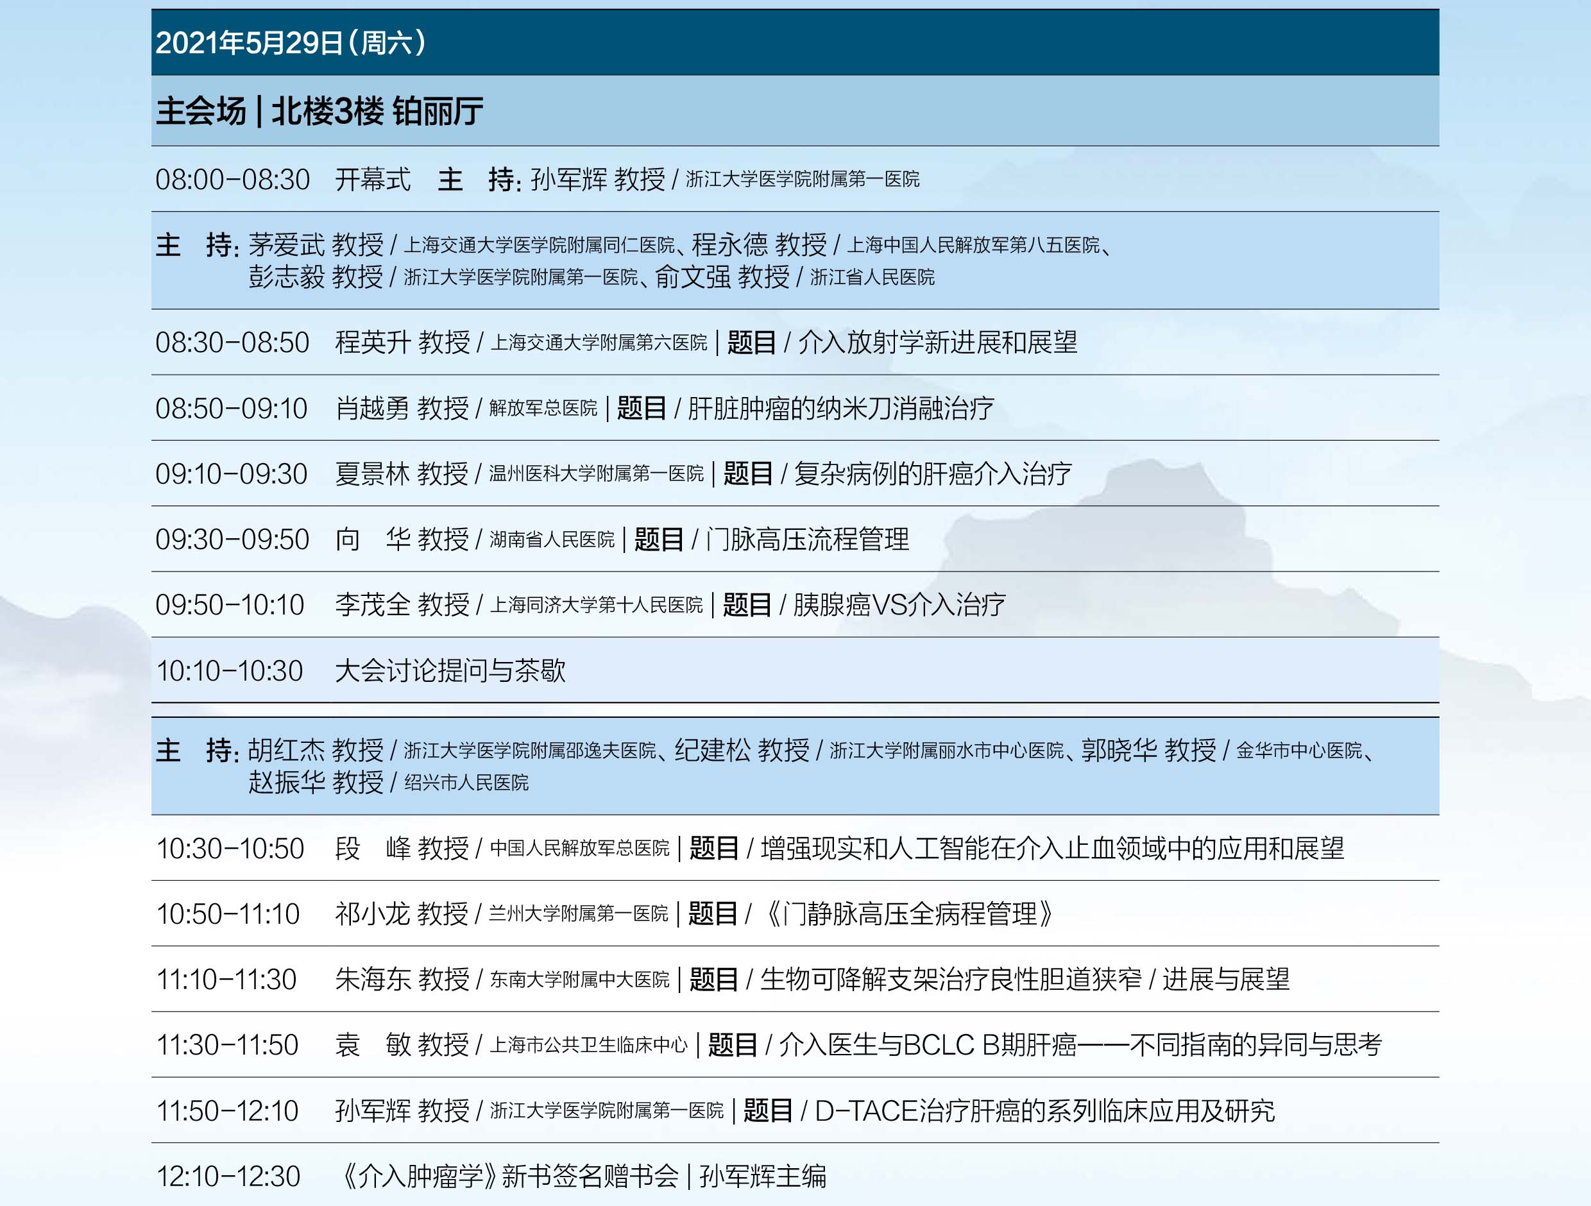The height and width of the screenshot is (1206, 1591).
Task: Click the 10:50-11:10 time slot
Action: click(x=228, y=914)
